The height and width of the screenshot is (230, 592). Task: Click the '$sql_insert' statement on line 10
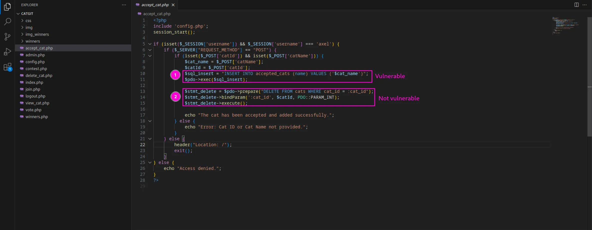coord(277,74)
